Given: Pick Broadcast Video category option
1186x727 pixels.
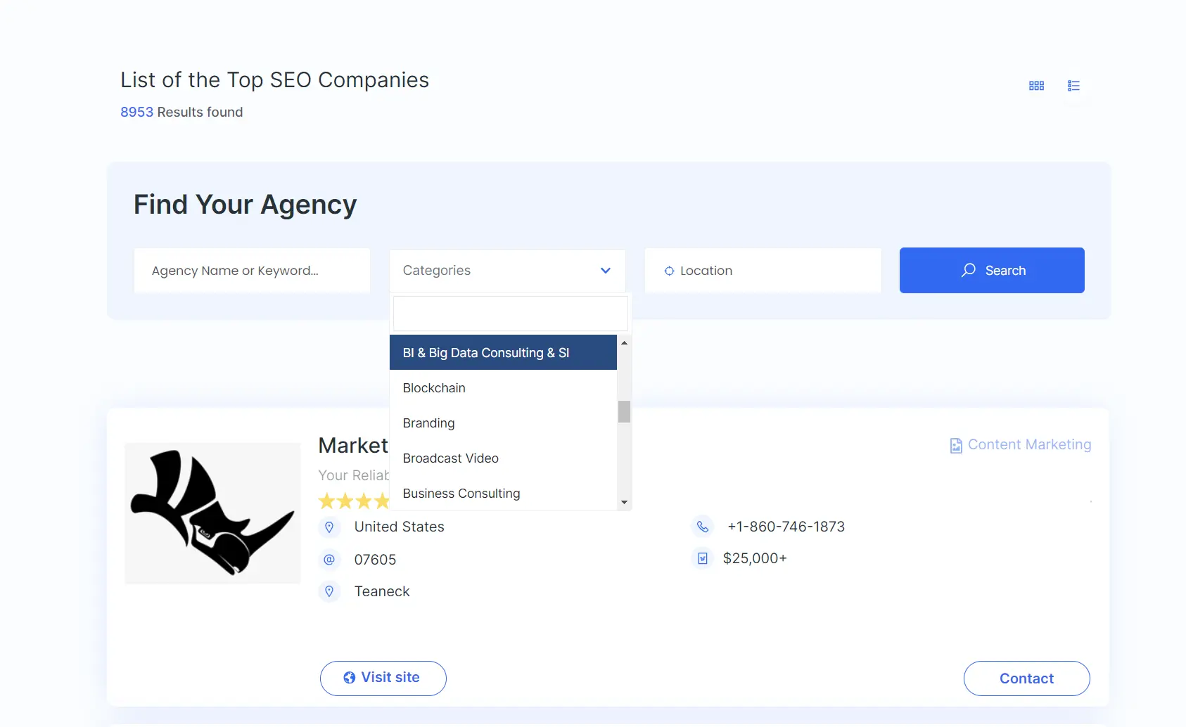Looking at the screenshot, I should 503,458.
